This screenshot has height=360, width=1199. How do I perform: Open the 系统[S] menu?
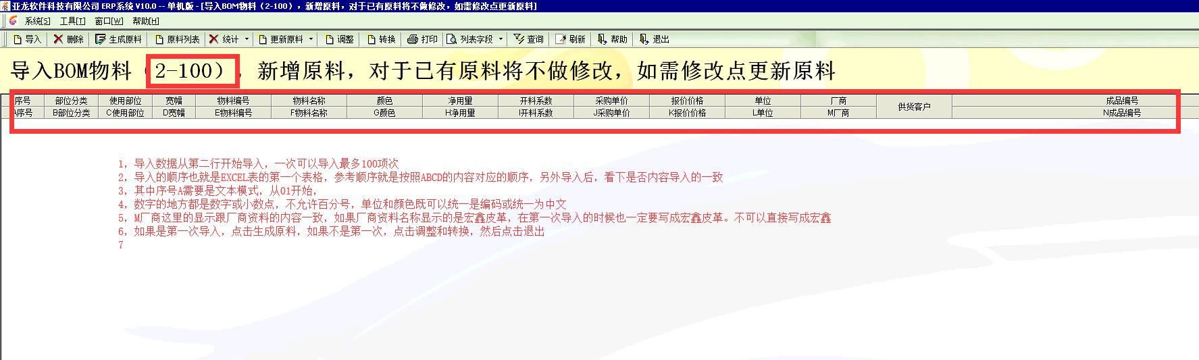point(37,21)
